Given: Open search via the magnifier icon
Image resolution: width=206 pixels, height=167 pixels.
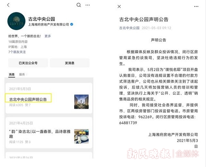Looking at the screenshot, I should (x=79, y=5).
